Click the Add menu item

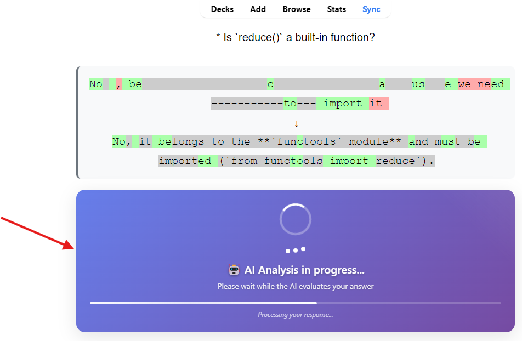click(x=258, y=9)
